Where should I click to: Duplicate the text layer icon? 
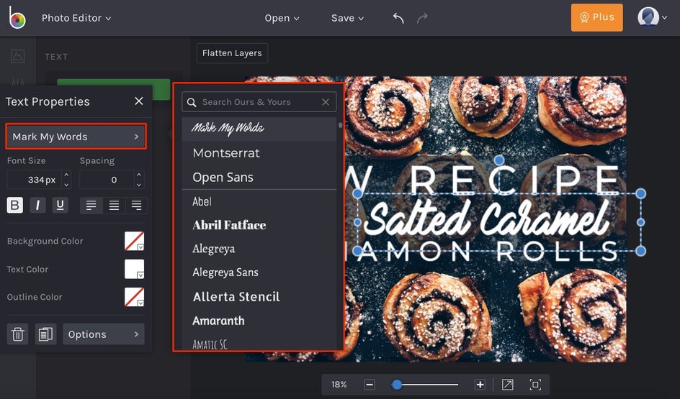(x=45, y=334)
